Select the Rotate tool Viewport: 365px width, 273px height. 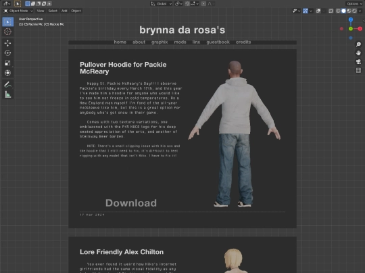click(7, 53)
